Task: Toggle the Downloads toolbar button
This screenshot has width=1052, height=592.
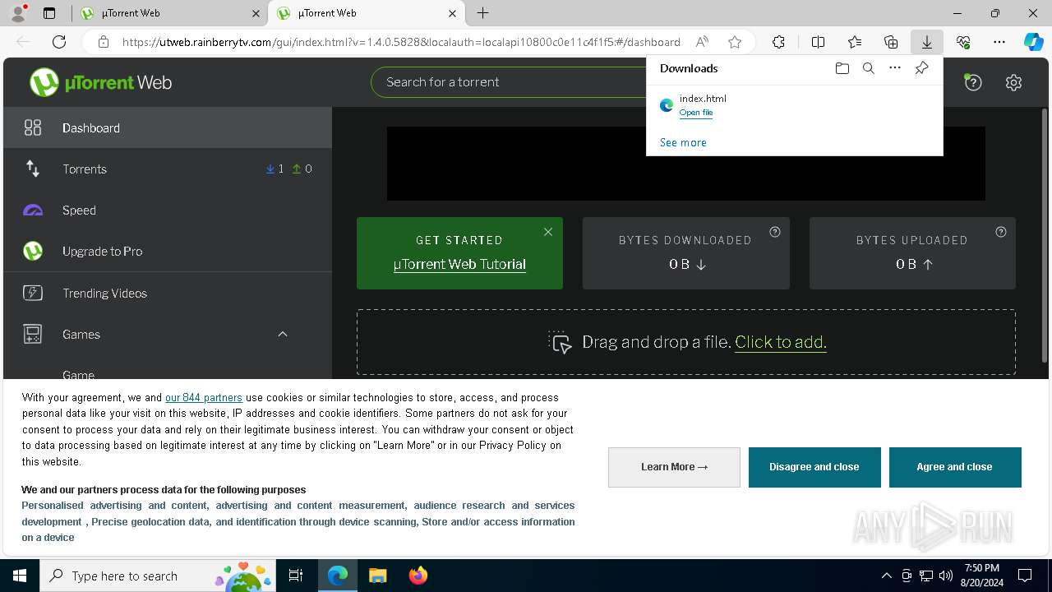Action: click(927, 42)
